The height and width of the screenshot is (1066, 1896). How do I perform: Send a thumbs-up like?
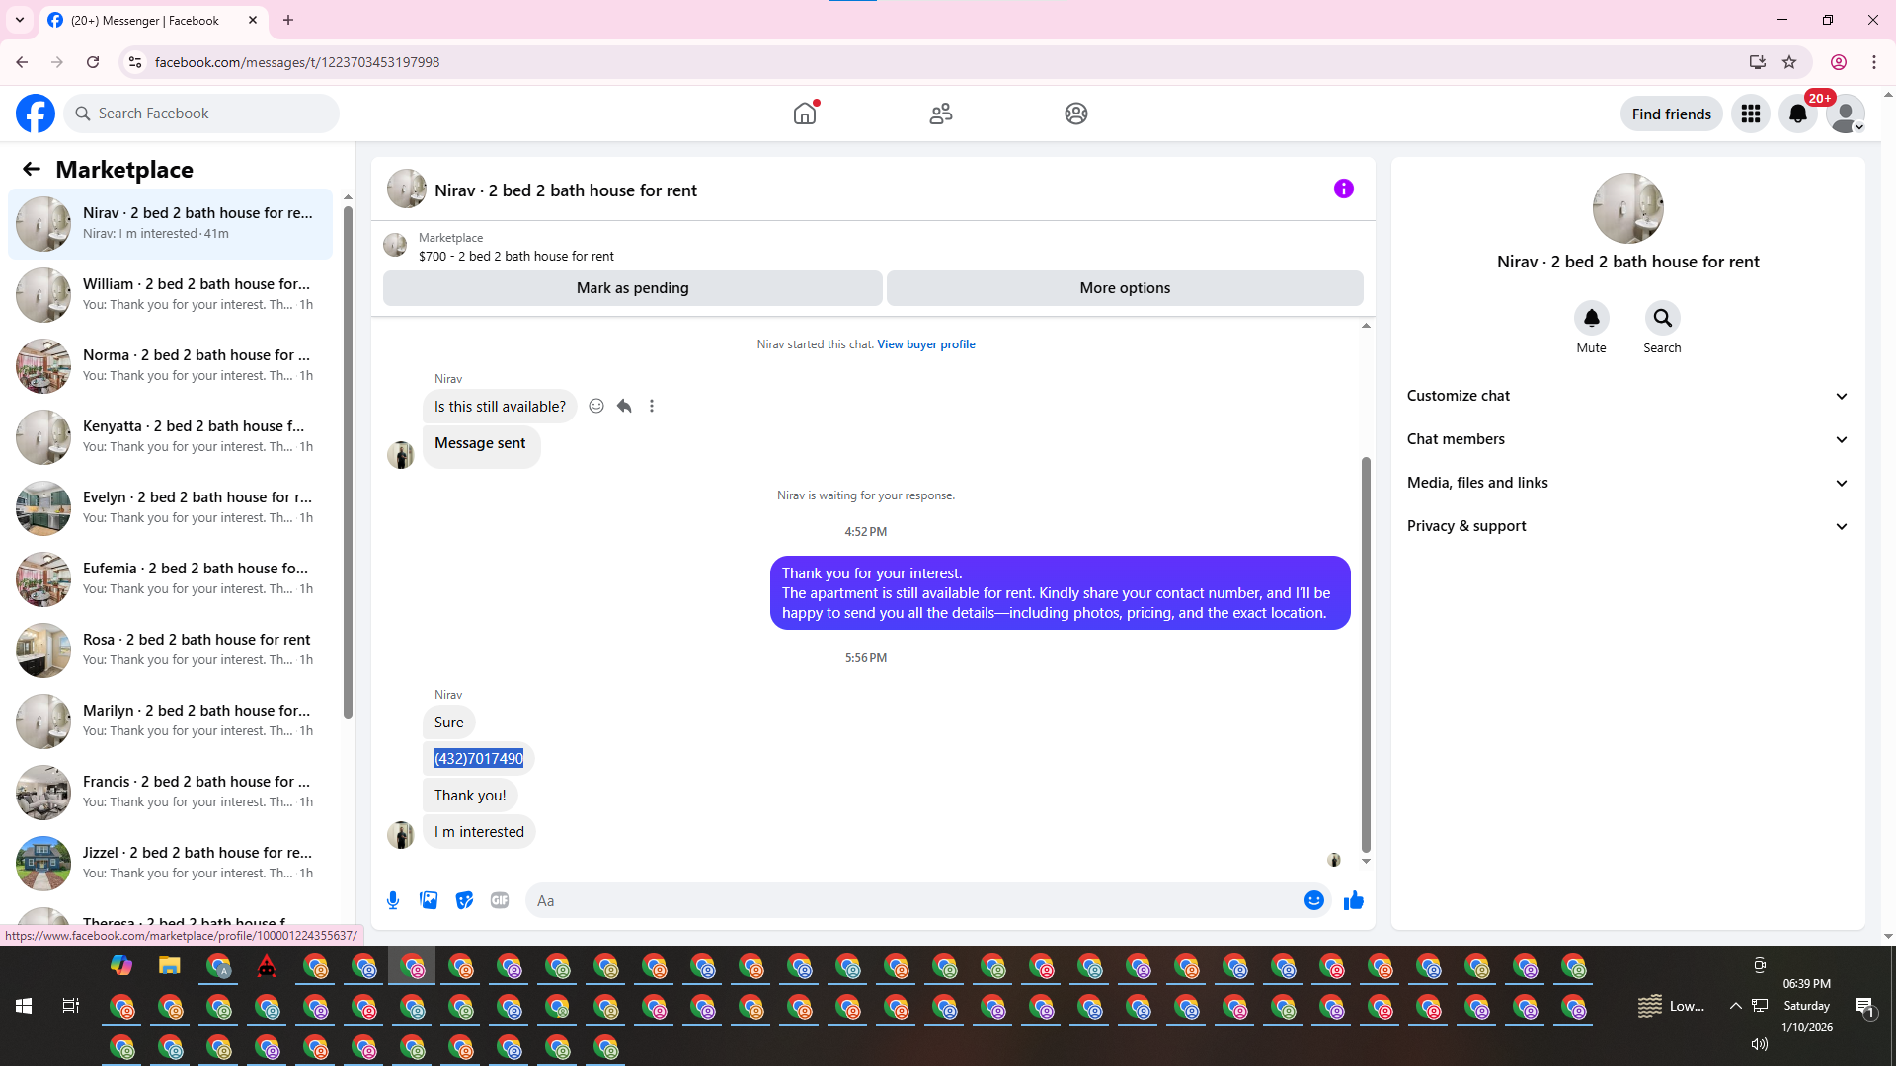pyautogui.click(x=1353, y=900)
